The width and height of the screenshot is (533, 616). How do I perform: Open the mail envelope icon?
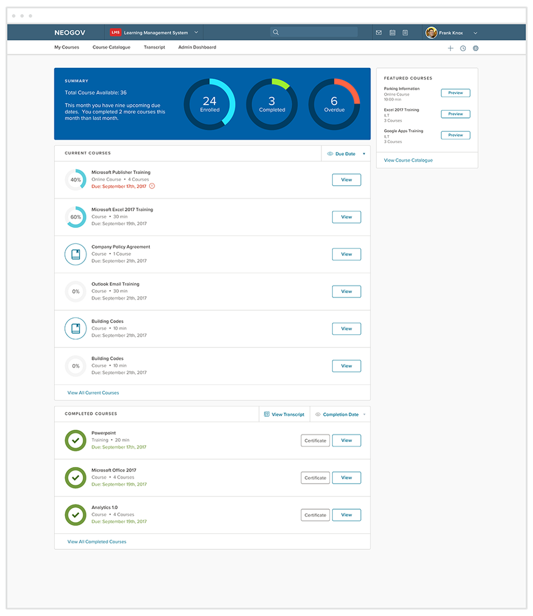[x=379, y=33]
